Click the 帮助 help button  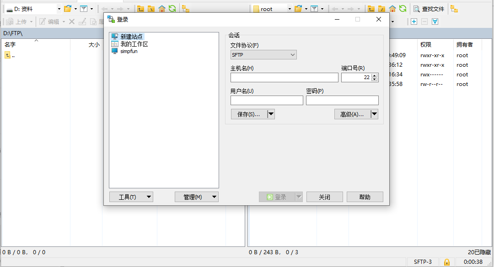click(365, 197)
